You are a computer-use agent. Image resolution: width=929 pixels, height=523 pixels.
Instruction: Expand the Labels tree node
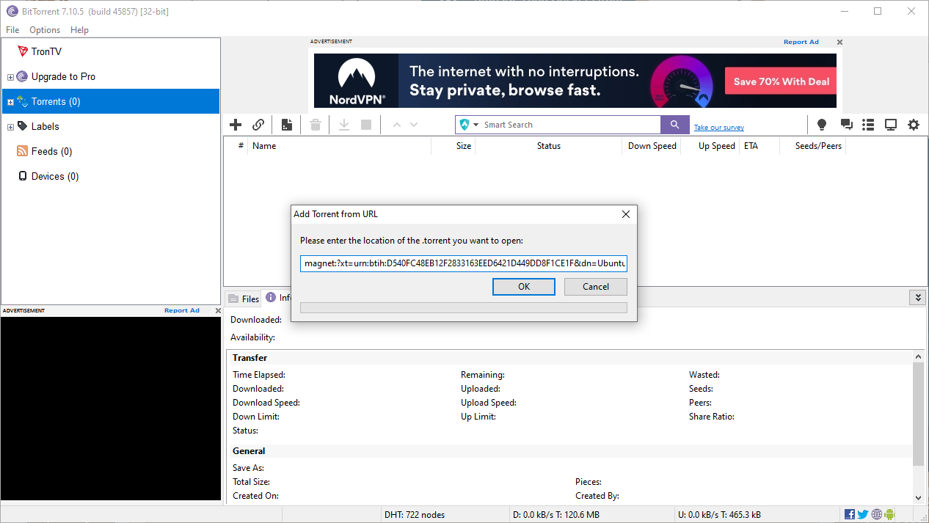tap(10, 127)
